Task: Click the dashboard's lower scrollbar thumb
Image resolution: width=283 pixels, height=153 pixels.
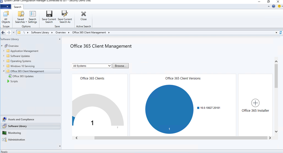Action: coord(181,138)
